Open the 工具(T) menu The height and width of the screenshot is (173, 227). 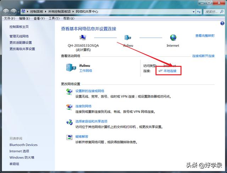[x=54, y=18]
